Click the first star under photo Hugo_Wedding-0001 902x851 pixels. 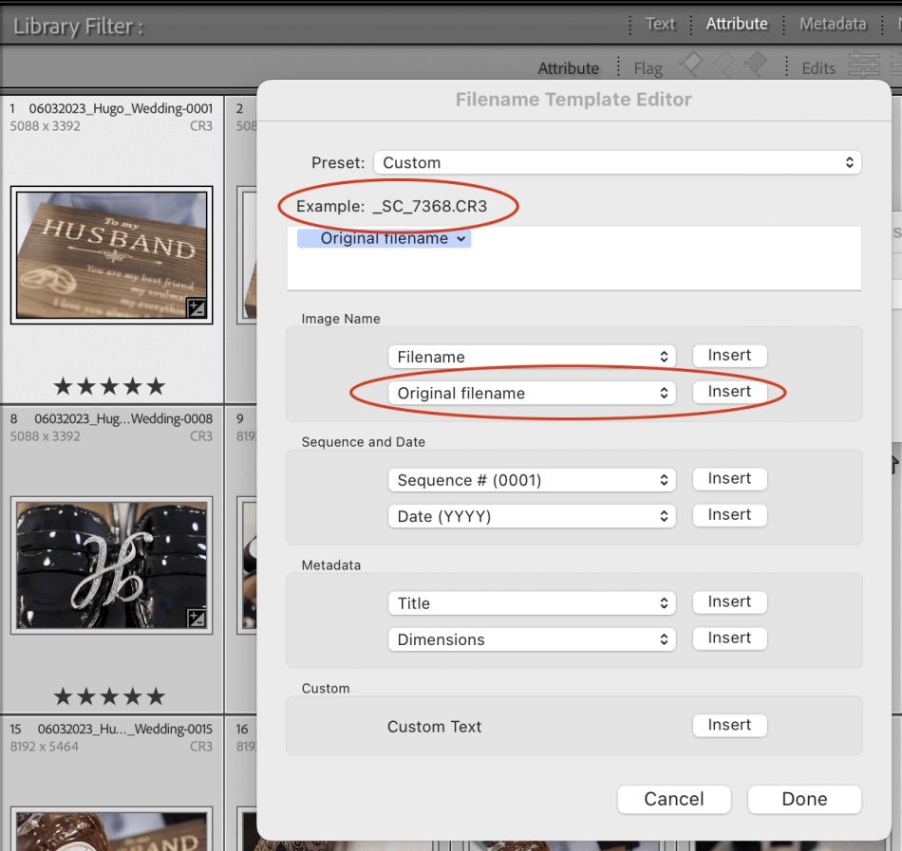(65, 385)
